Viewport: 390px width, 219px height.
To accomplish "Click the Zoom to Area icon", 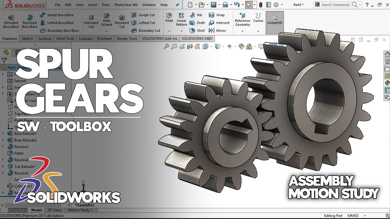I will point(174,47).
